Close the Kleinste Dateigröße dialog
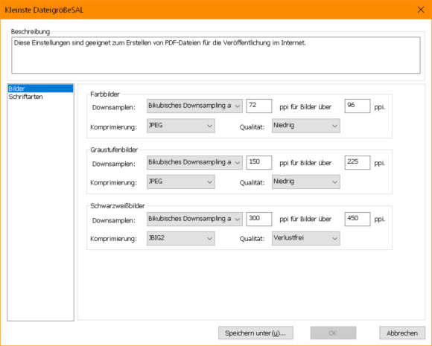Viewport: 432px width, 346px height. tap(421, 10)
